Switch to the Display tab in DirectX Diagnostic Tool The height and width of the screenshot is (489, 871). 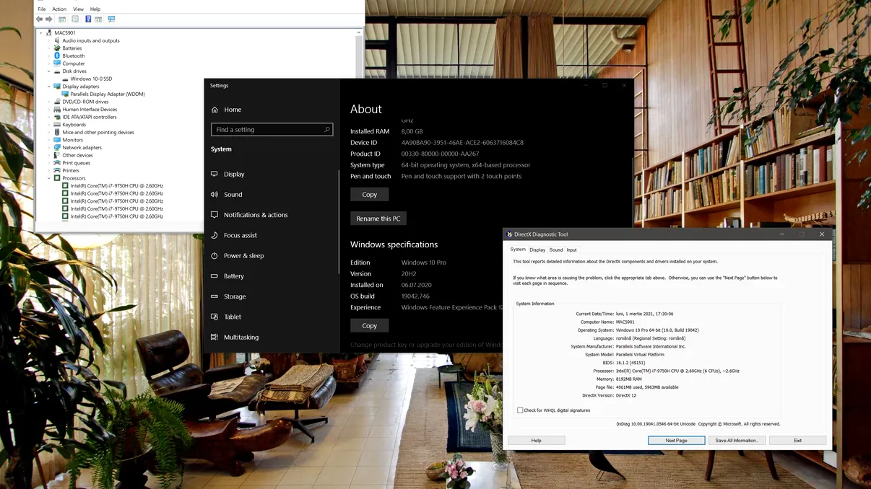coord(537,249)
